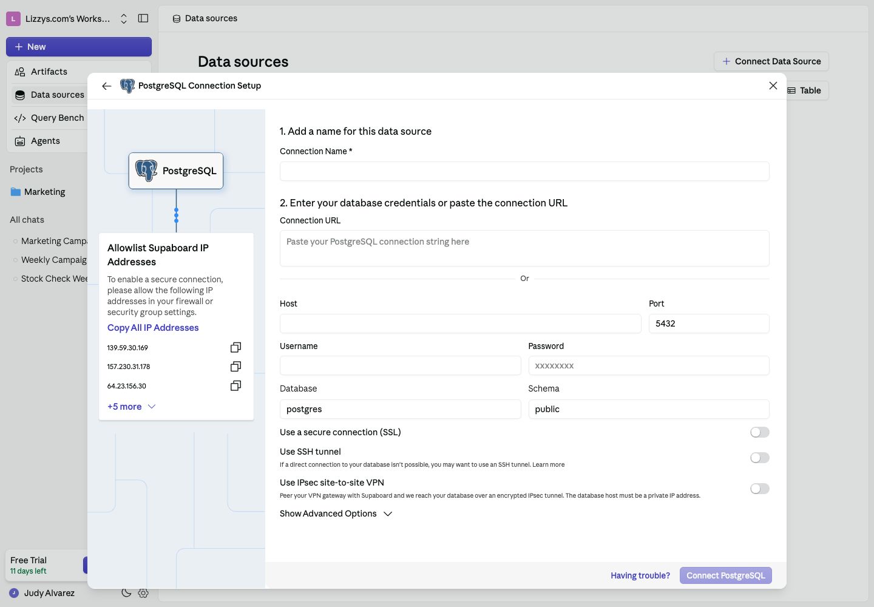Click the Connect Data Source button
The height and width of the screenshot is (607, 874).
tap(771, 61)
